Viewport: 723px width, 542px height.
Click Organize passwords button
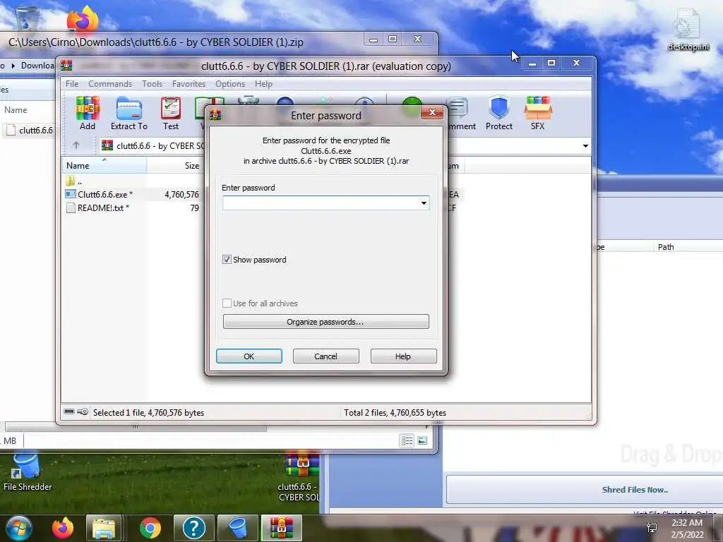[x=326, y=322]
